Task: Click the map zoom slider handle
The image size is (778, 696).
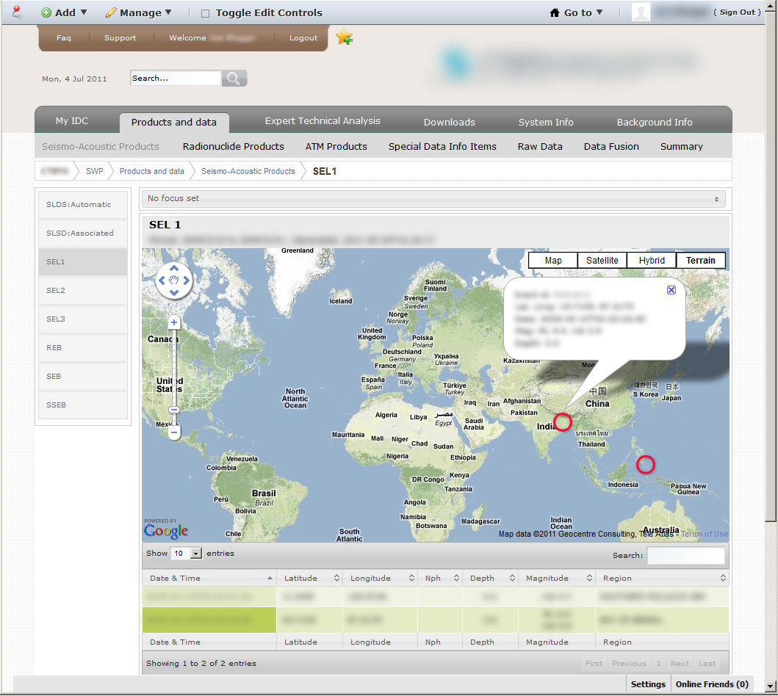Action: click(174, 410)
